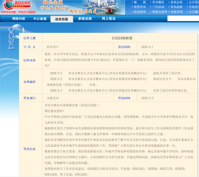This screenshot has height=177, width=199.
Task: Open the 网上信访 tab
Action: pos(109,19)
